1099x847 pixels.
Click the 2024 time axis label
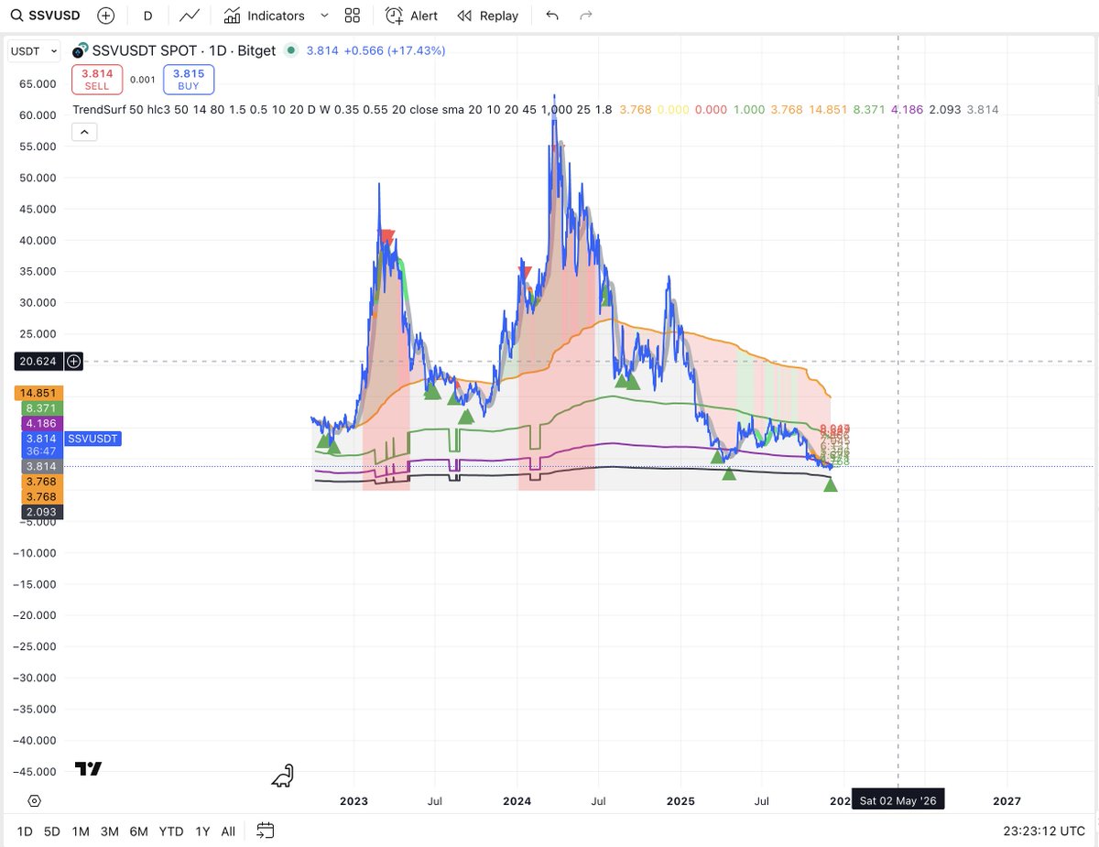(517, 800)
